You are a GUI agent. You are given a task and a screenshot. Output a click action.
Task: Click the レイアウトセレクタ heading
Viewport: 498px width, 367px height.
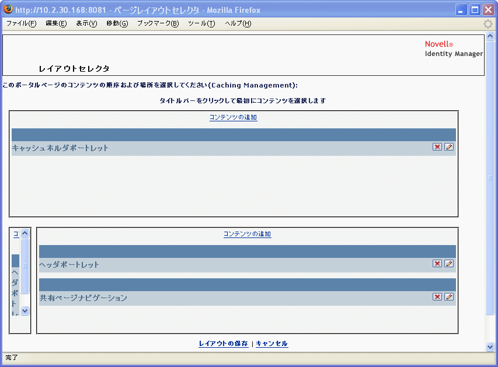pyautogui.click(x=74, y=69)
